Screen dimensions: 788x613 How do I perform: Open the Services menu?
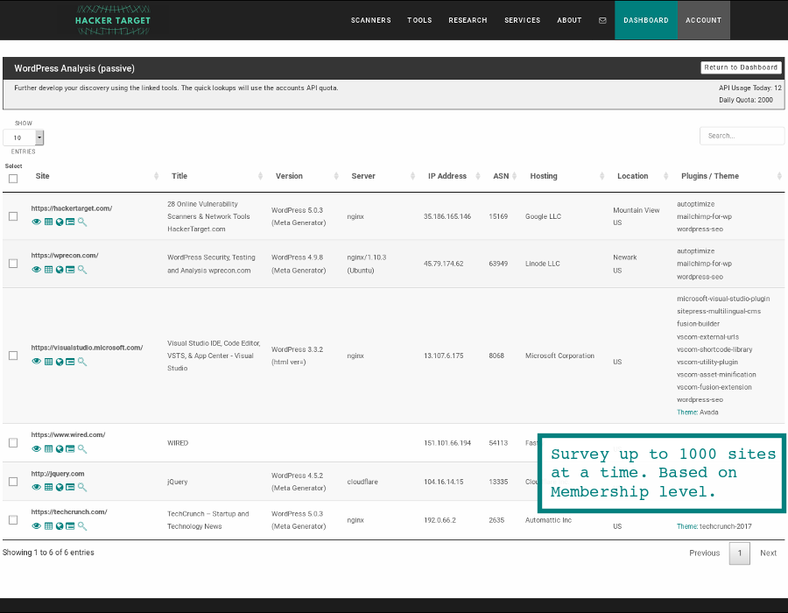[523, 21]
